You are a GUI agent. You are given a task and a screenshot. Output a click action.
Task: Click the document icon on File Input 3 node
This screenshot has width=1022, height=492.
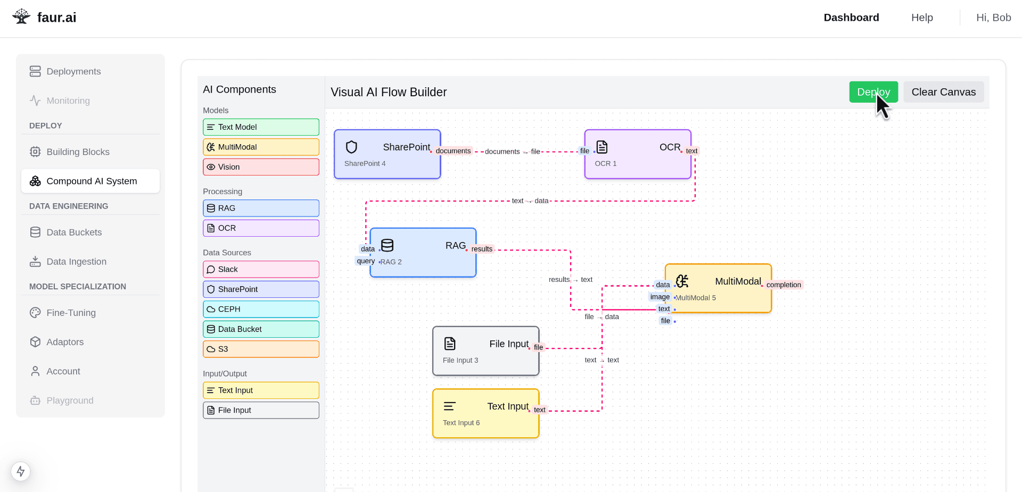point(450,344)
